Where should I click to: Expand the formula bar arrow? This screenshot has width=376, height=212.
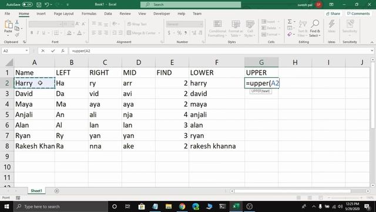(372, 51)
